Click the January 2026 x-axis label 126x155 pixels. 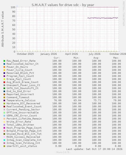click(49, 54)
